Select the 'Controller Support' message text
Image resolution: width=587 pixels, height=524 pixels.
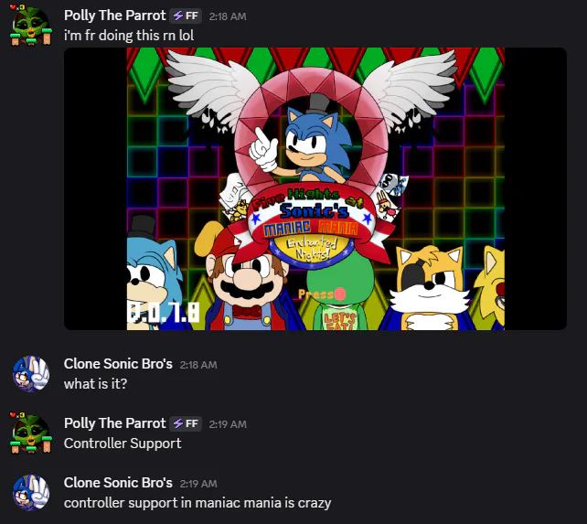123,444
